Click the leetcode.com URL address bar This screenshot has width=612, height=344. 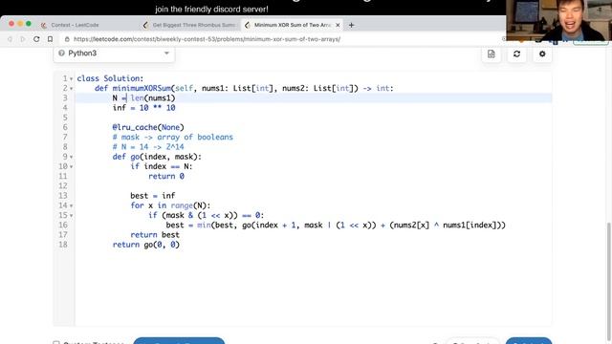click(207, 39)
